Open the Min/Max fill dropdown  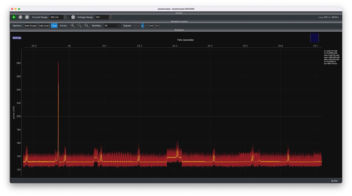(x=112, y=26)
